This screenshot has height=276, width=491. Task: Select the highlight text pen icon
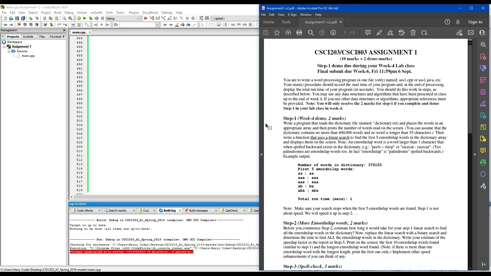point(379,33)
